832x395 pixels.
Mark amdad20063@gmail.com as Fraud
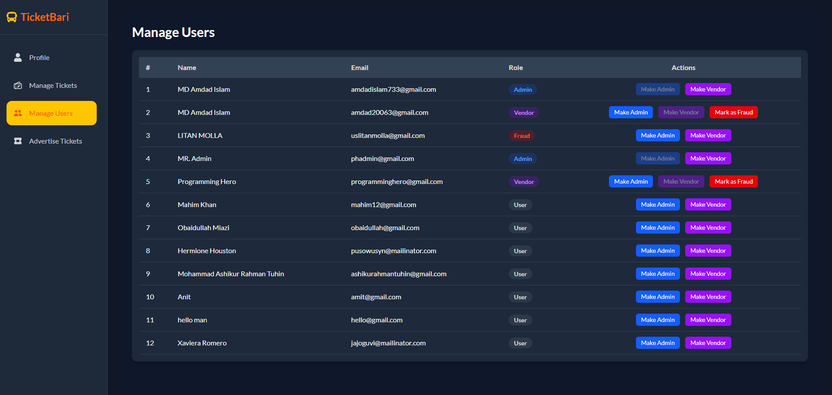pyautogui.click(x=734, y=112)
